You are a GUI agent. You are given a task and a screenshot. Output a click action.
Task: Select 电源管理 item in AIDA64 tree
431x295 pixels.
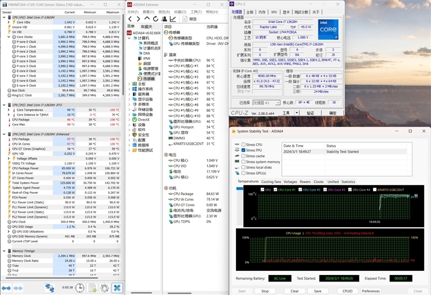(149, 69)
